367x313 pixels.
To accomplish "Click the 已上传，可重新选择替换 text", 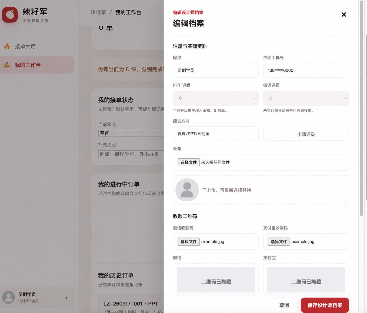I will pos(227,190).
